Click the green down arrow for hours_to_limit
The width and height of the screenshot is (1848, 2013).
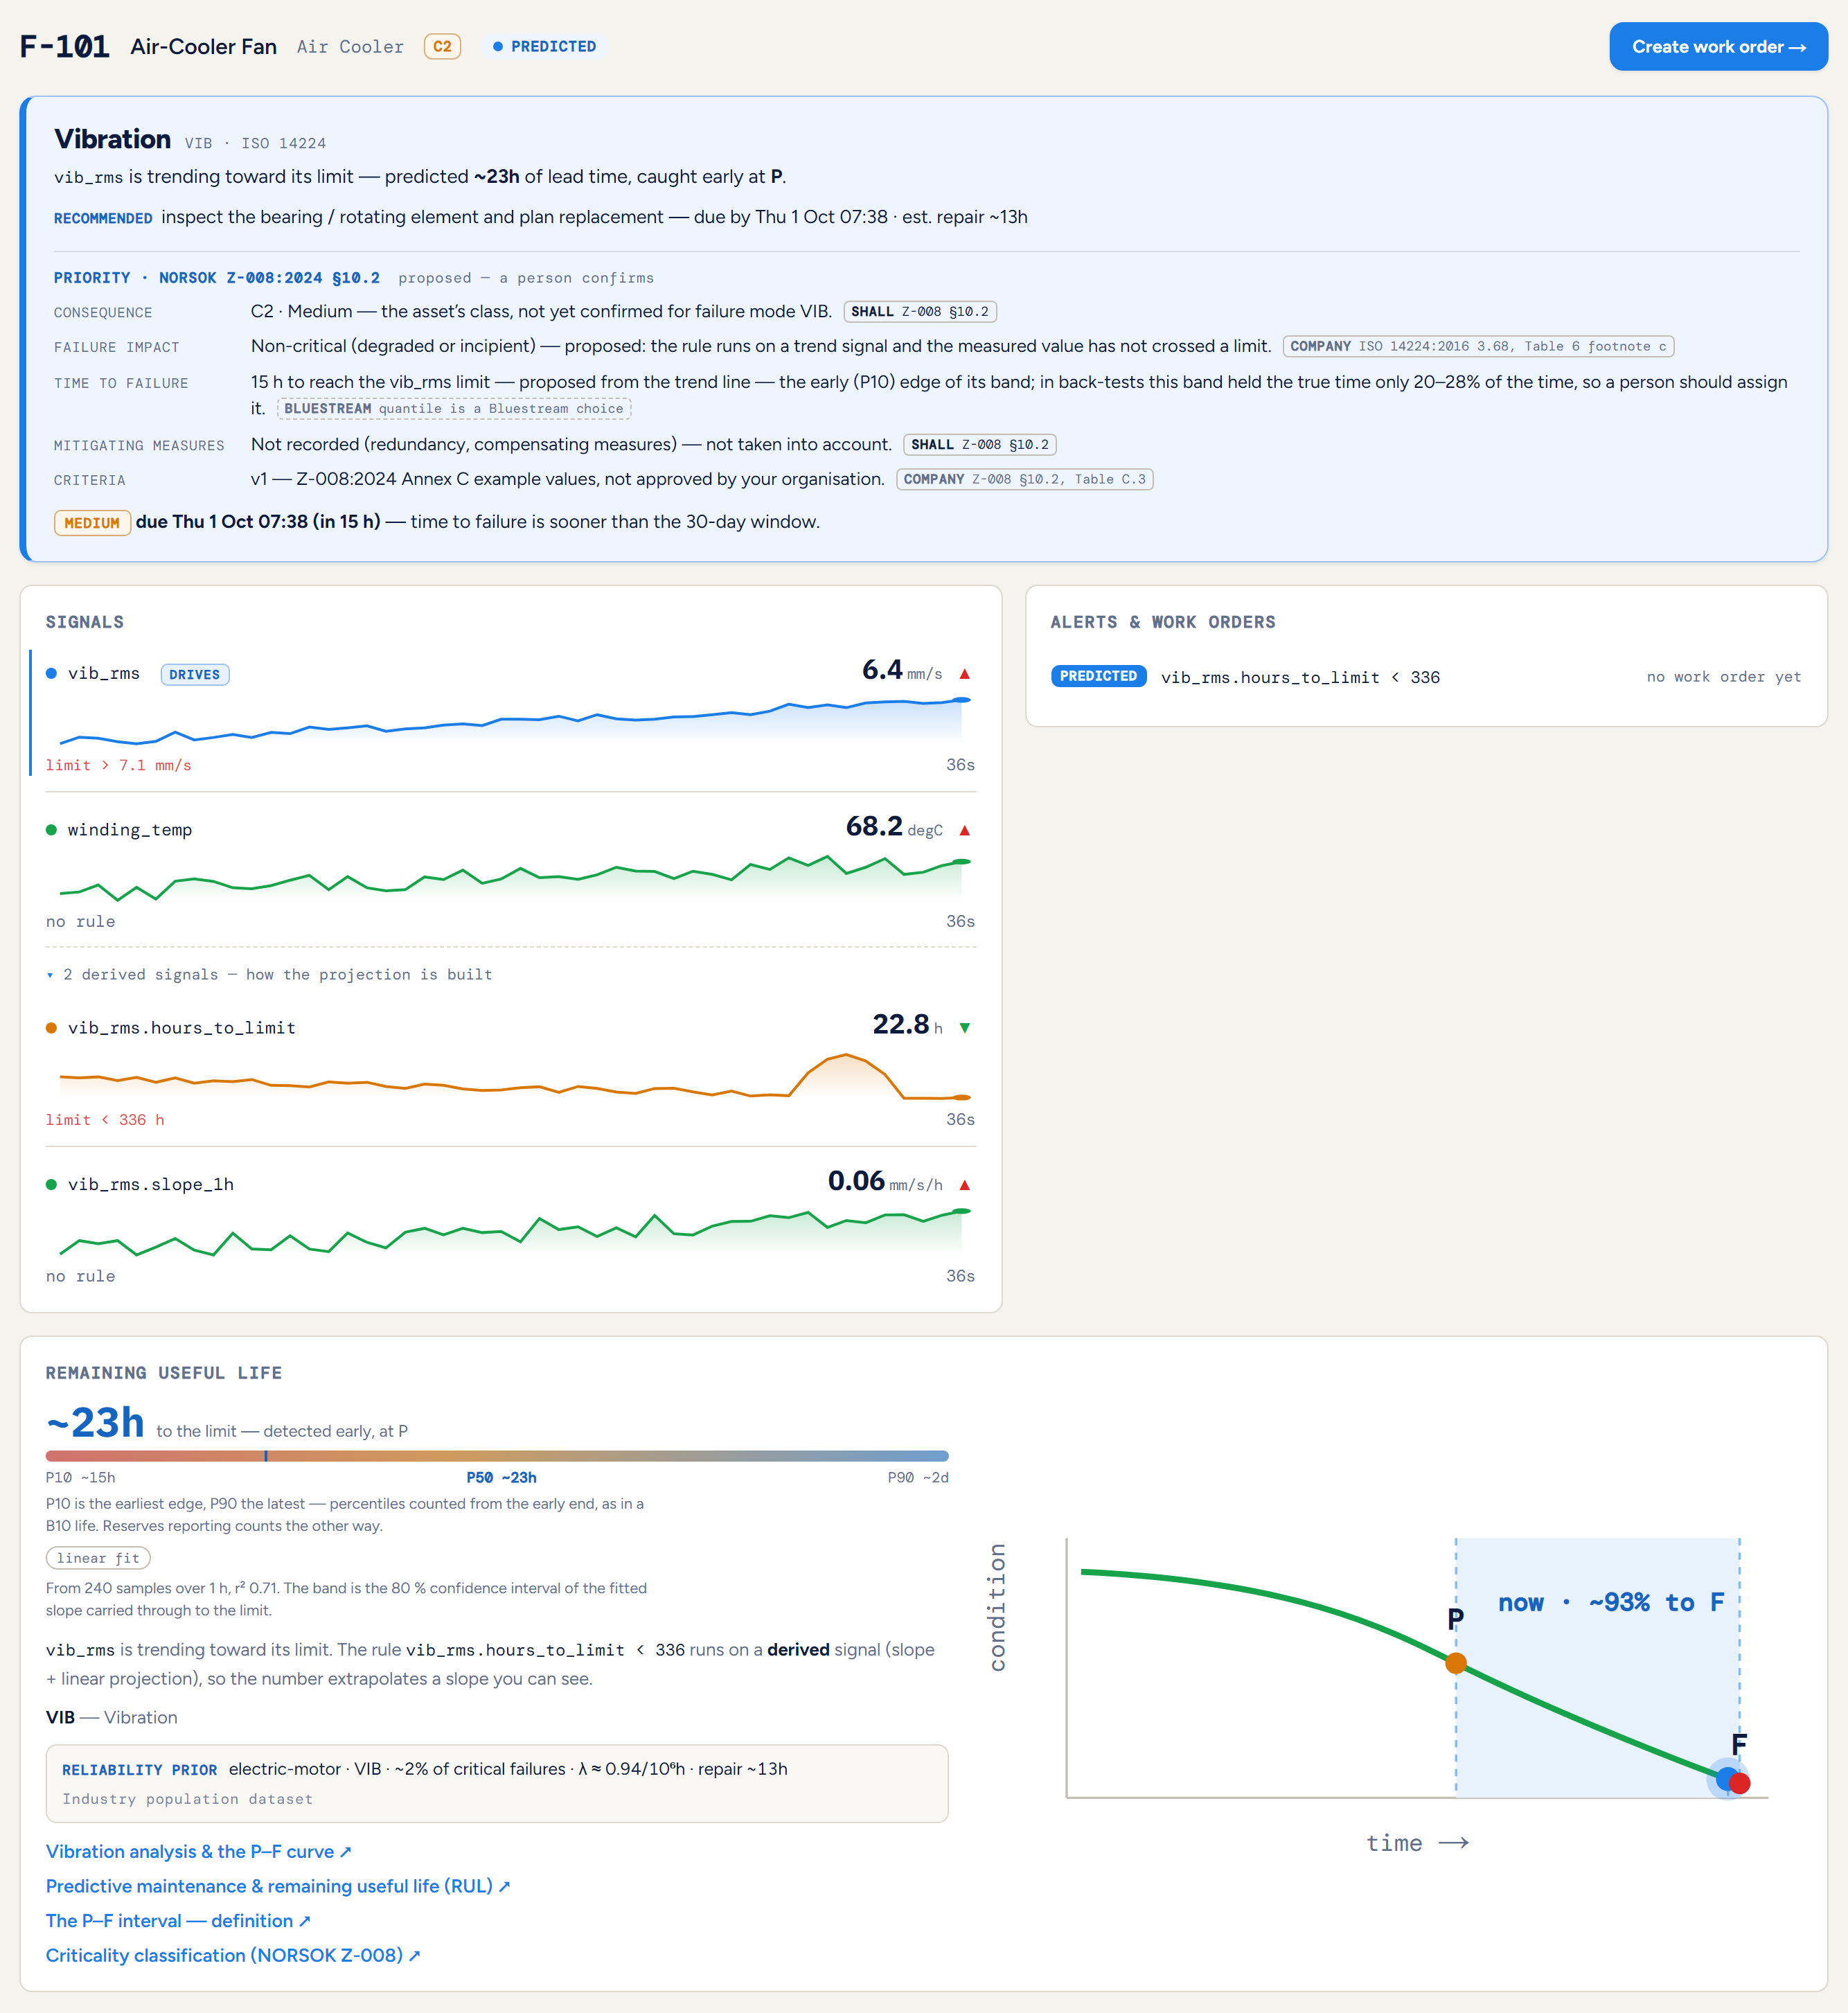pos(964,1028)
